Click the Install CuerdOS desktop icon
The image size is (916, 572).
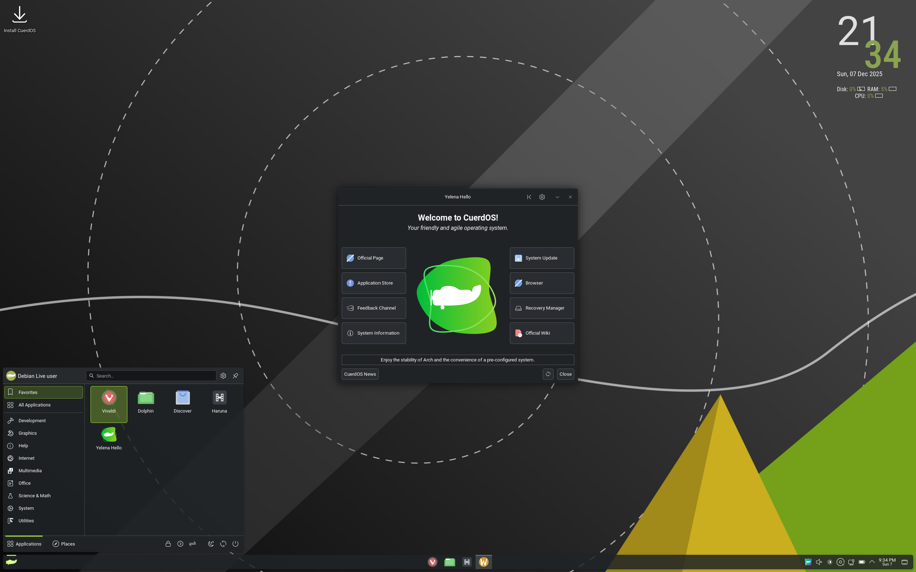tap(20, 19)
